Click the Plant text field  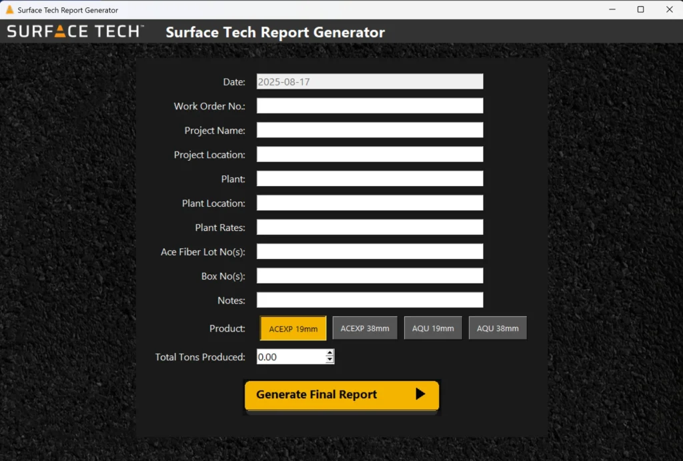coord(370,179)
